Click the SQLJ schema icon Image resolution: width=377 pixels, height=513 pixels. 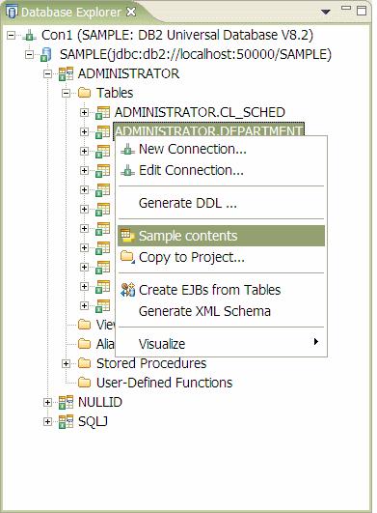(x=66, y=421)
